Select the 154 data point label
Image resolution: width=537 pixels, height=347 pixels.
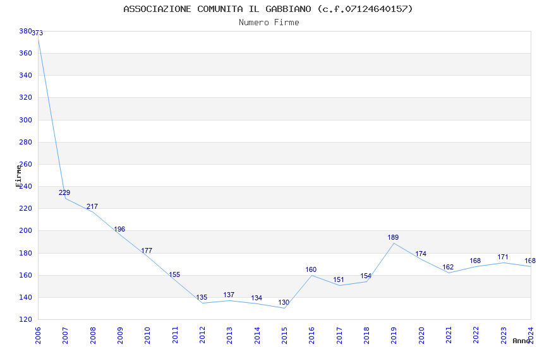point(366,276)
